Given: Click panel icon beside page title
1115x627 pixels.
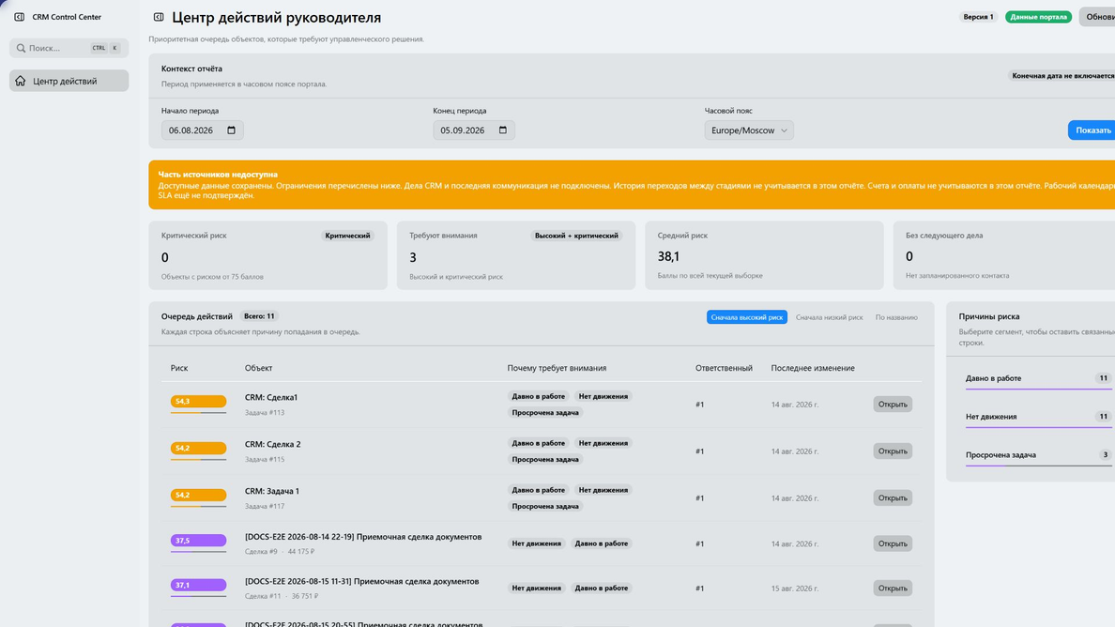Looking at the screenshot, I should click(x=159, y=17).
